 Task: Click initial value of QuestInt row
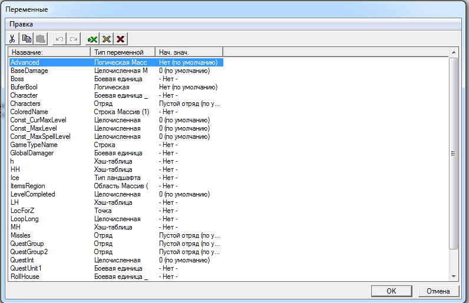pyautogui.click(x=184, y=260)
